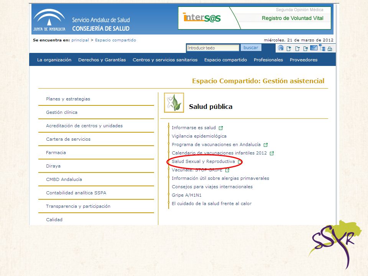Click external link icon beside Salud Sexual y Reproductiva
The width and height of the screenshot is (368, 276).
pyautogui.click(x=240, y=162)
